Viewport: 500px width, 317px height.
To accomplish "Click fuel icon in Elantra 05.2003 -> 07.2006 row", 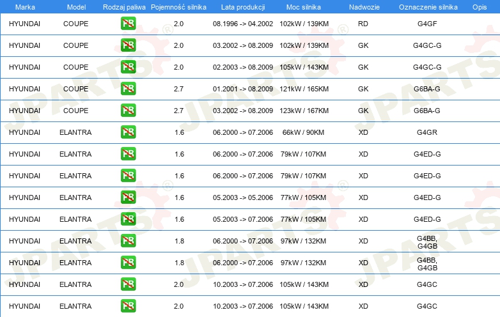I will [x=128, y=219].
